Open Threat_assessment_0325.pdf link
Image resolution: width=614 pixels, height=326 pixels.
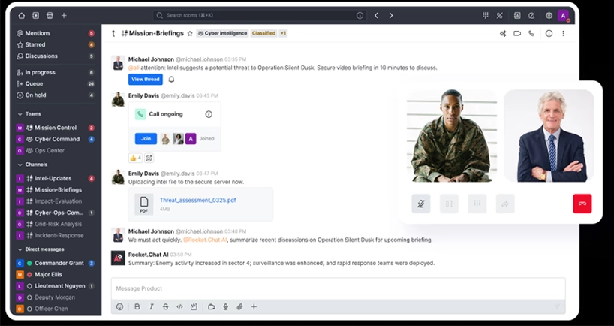click(x=197, y=201)
